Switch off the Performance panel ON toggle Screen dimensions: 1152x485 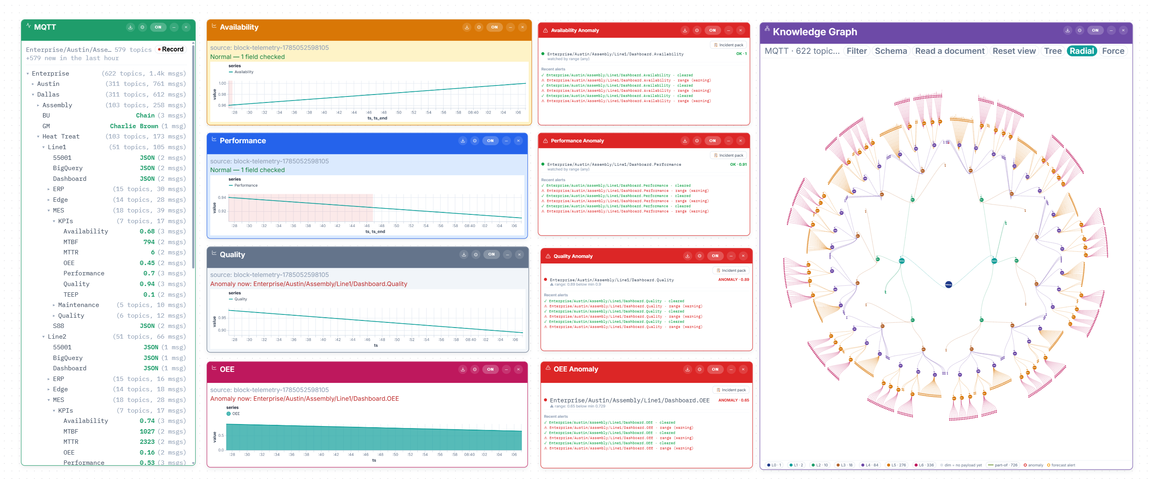tap(490, 141)
